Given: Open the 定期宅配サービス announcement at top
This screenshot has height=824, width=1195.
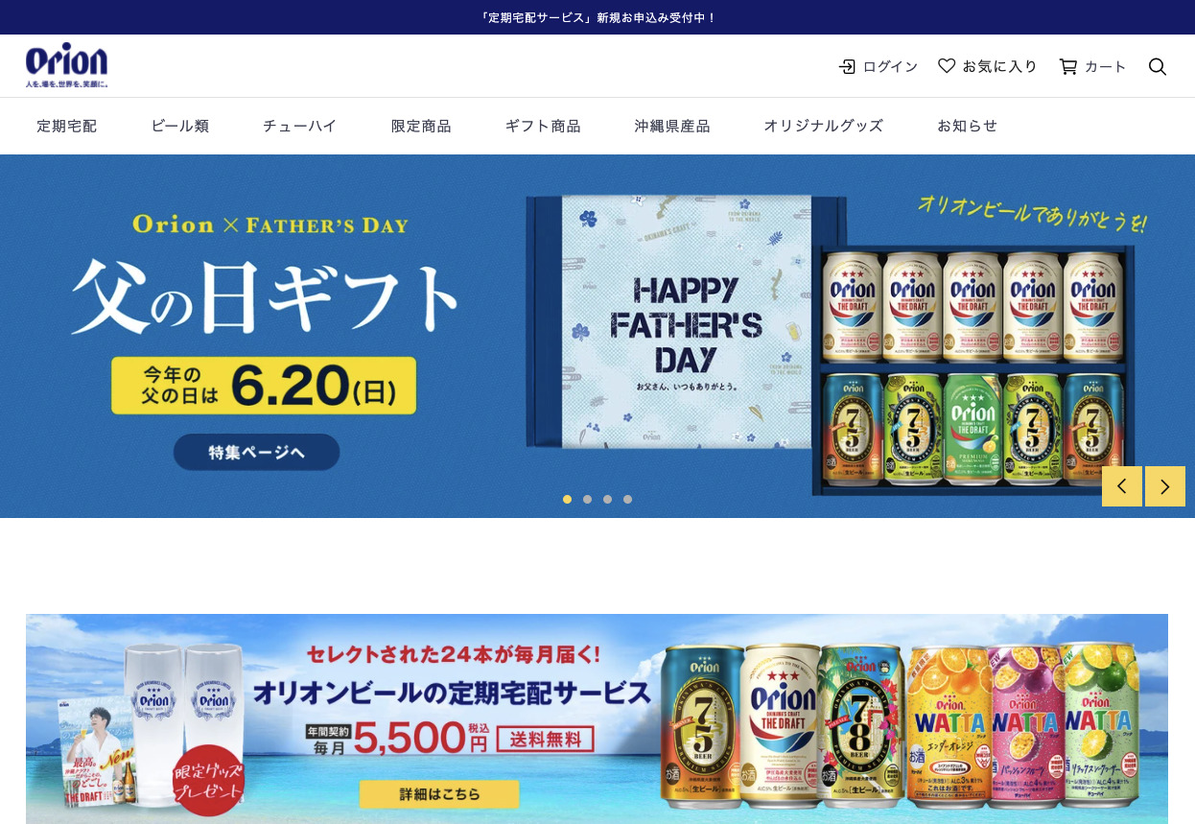Looking at the screenshot, I should [x=597, y=17].
